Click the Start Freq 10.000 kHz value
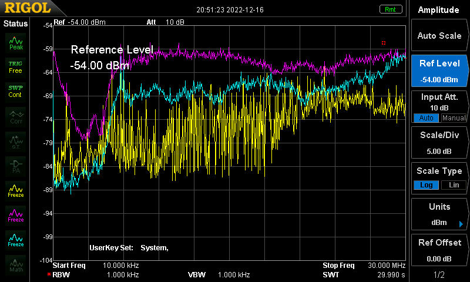470x282 pixels. tap(121, 266)
